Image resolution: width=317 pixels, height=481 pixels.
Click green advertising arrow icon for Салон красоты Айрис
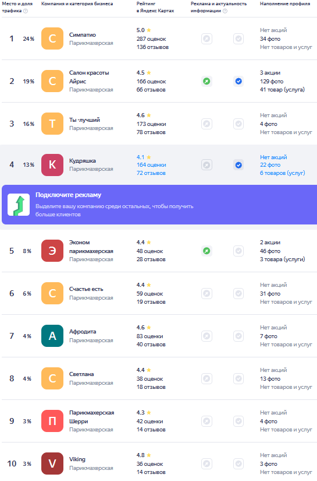207,81
